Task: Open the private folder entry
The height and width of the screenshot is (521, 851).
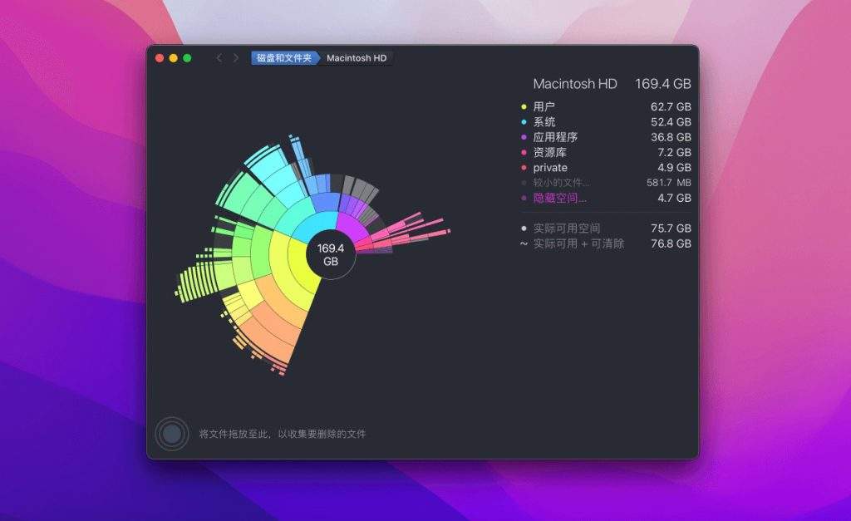Action: (x=550, y=168)
